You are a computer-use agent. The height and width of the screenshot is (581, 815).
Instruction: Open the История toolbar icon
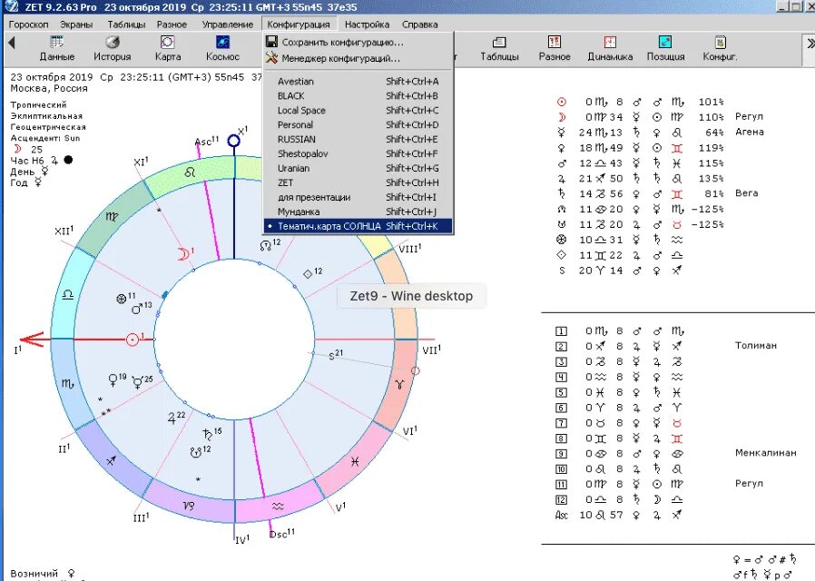(x=113, y=48)
